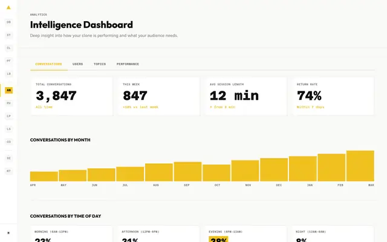Click the Evening (6PM-12AM) label

226,232
